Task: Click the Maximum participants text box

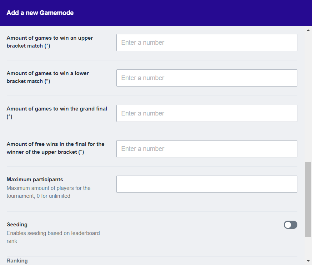Action: click(x=207, y=184)
